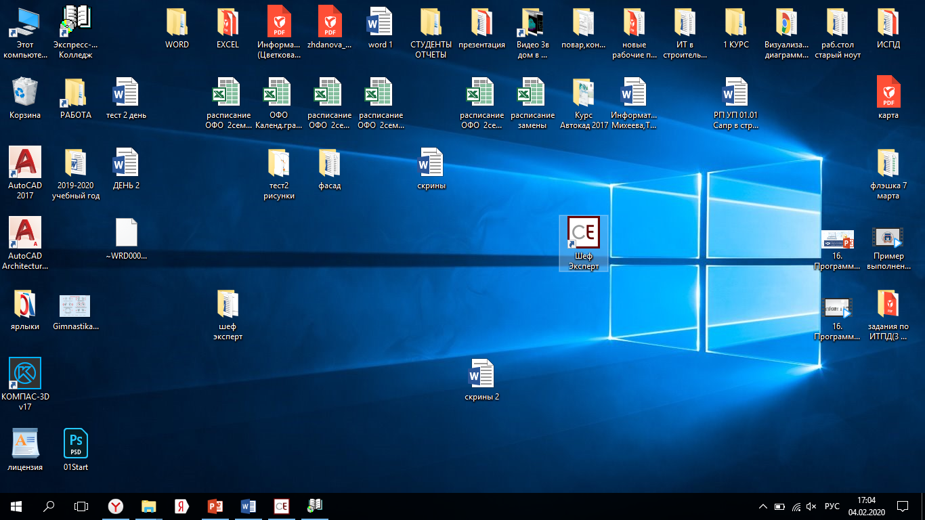
Task: Select the Курс Автокад 2017 folder
Action: [584, 103]
